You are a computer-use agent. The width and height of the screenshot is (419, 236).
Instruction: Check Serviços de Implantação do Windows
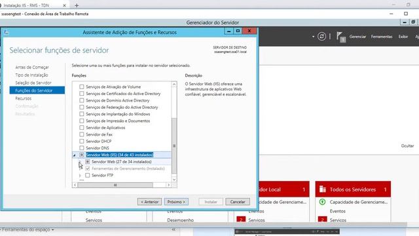81,114
